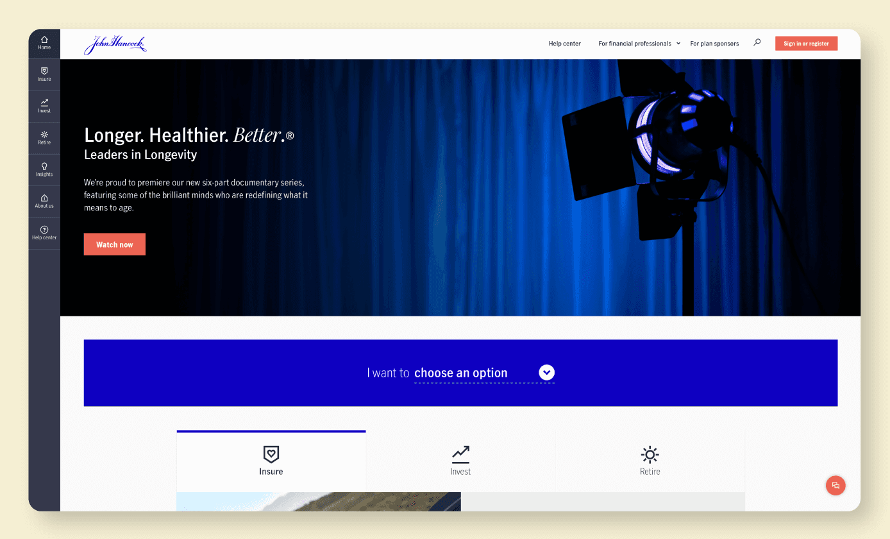The width and height of the screenshot is (890, 539).
Task: Click the Insights lightbulb icon
Action: point(44,166)
